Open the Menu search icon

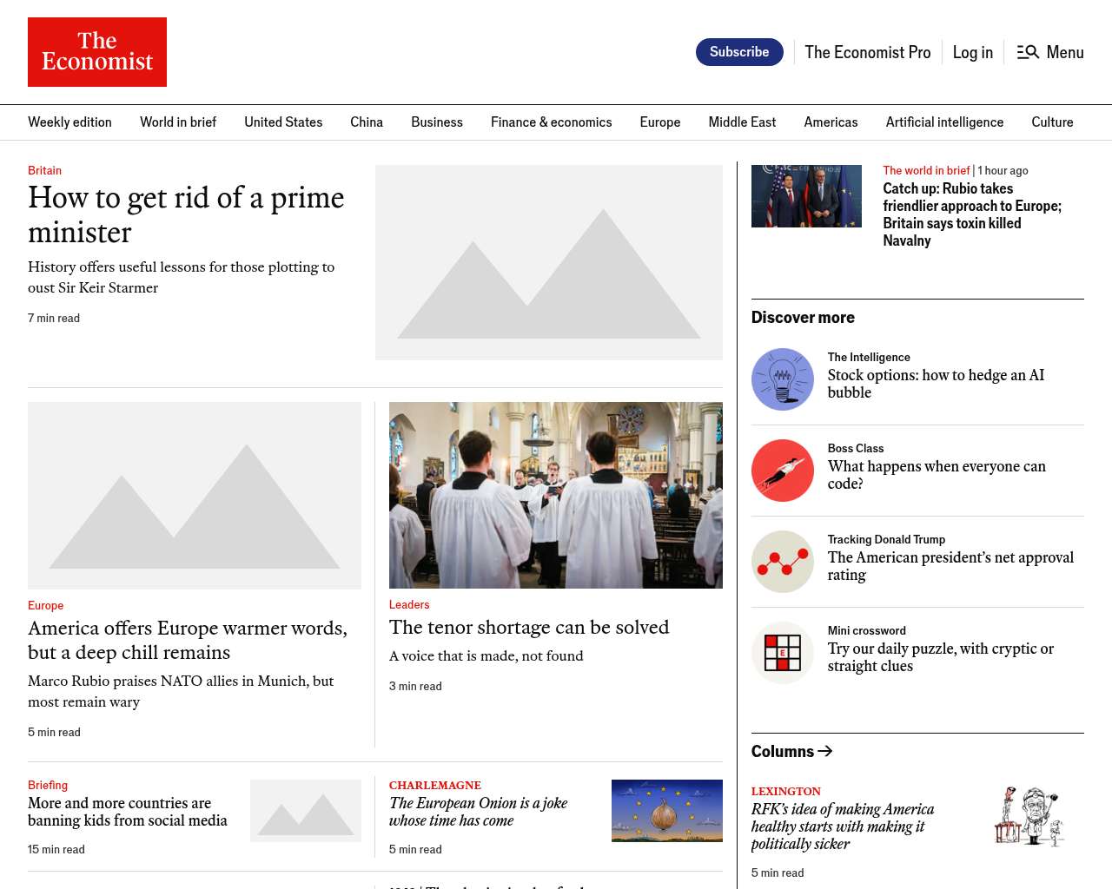(x=1028, y=52)
